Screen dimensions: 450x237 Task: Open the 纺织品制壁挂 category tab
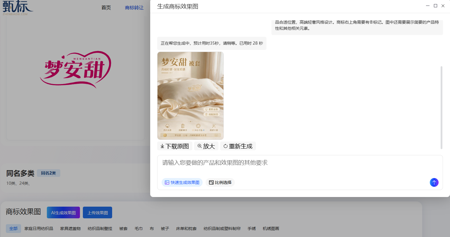(100, 229)
